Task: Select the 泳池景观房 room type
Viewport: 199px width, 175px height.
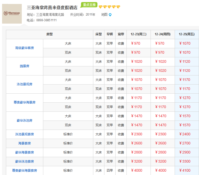Action: click(x=25, y=84)
